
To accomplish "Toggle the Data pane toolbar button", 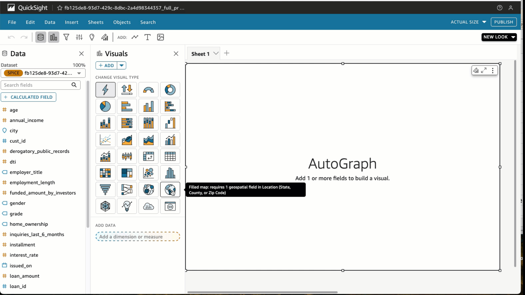I will tap(40, 37).
